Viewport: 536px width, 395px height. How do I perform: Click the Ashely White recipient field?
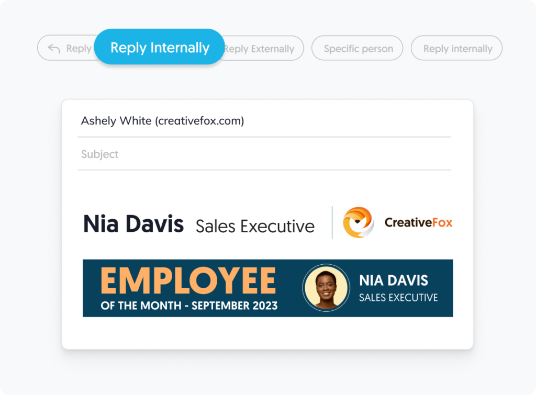pyautogui.click(x=162, y=121)
